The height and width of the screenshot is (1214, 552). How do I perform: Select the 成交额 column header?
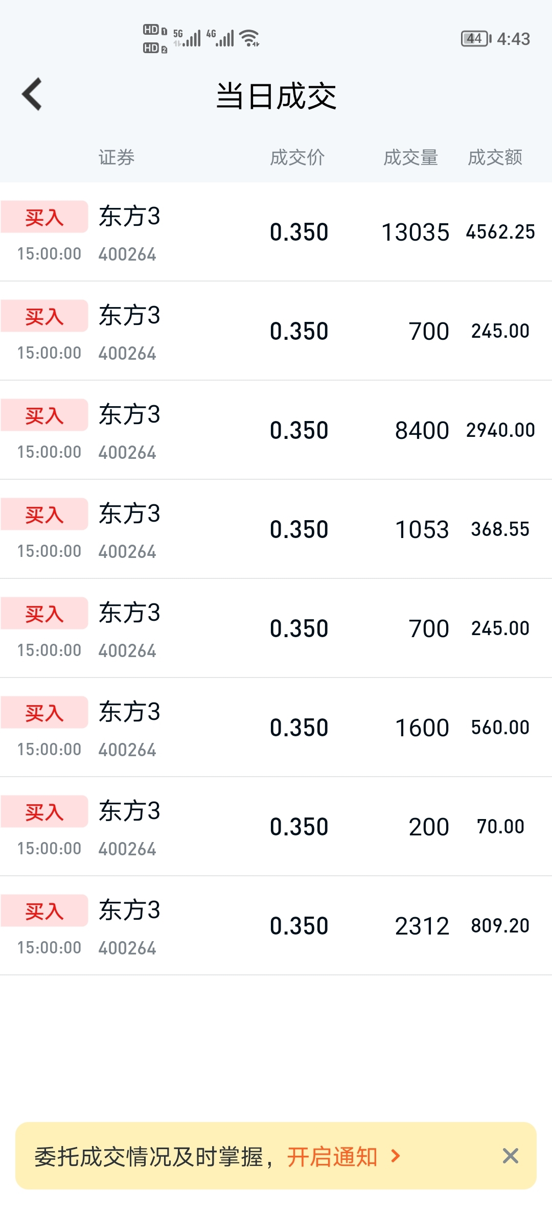(x=495, y=157)
